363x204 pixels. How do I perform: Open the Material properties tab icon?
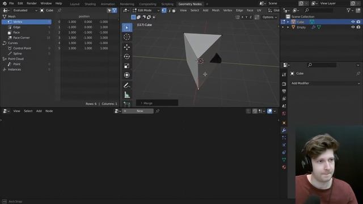(284, 167)
